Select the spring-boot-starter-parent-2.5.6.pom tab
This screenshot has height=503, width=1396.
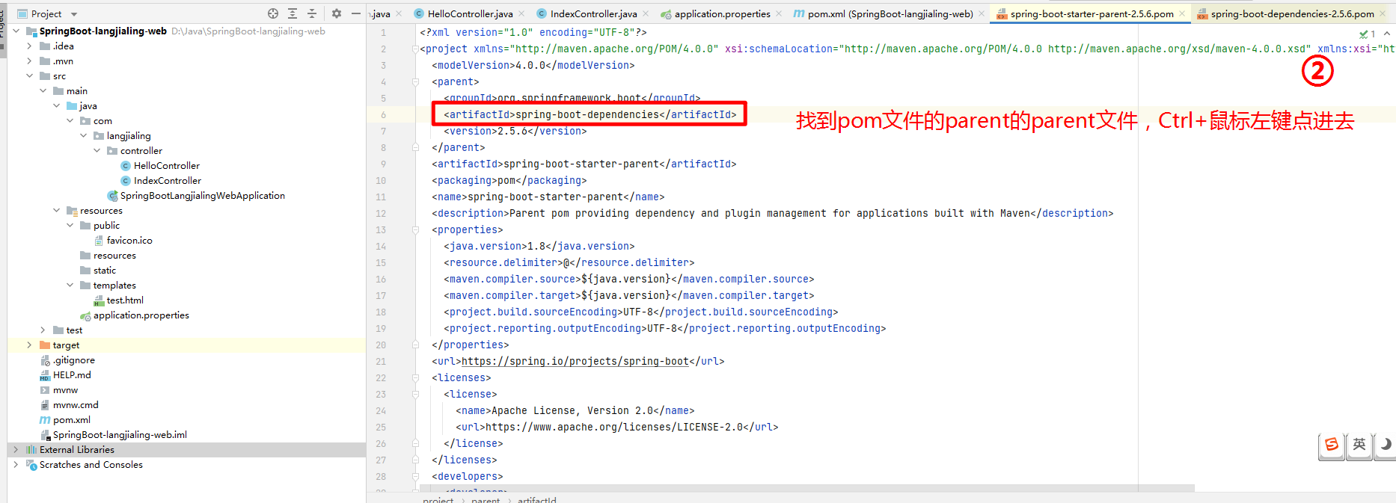pos(1092,13)
